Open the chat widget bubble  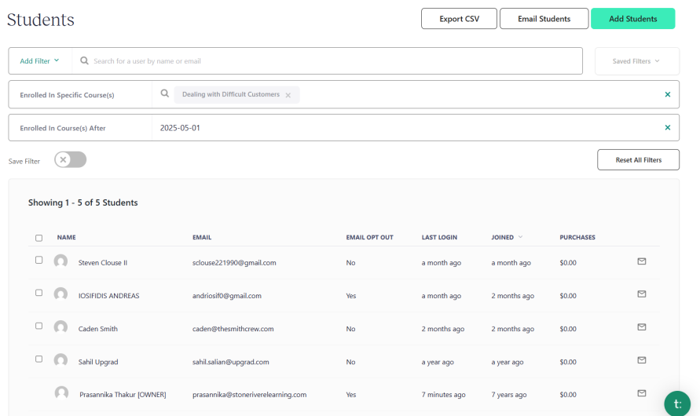coord(677,404)
